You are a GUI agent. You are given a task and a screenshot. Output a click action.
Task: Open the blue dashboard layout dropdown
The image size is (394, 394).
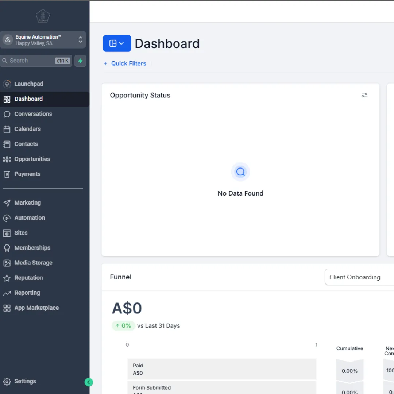(117, 43)
